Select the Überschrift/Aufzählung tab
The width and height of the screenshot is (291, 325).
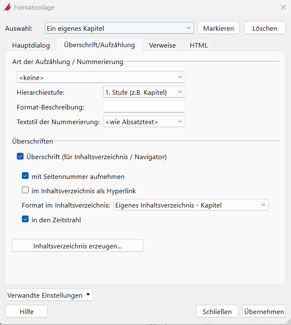tap(99, 45)
